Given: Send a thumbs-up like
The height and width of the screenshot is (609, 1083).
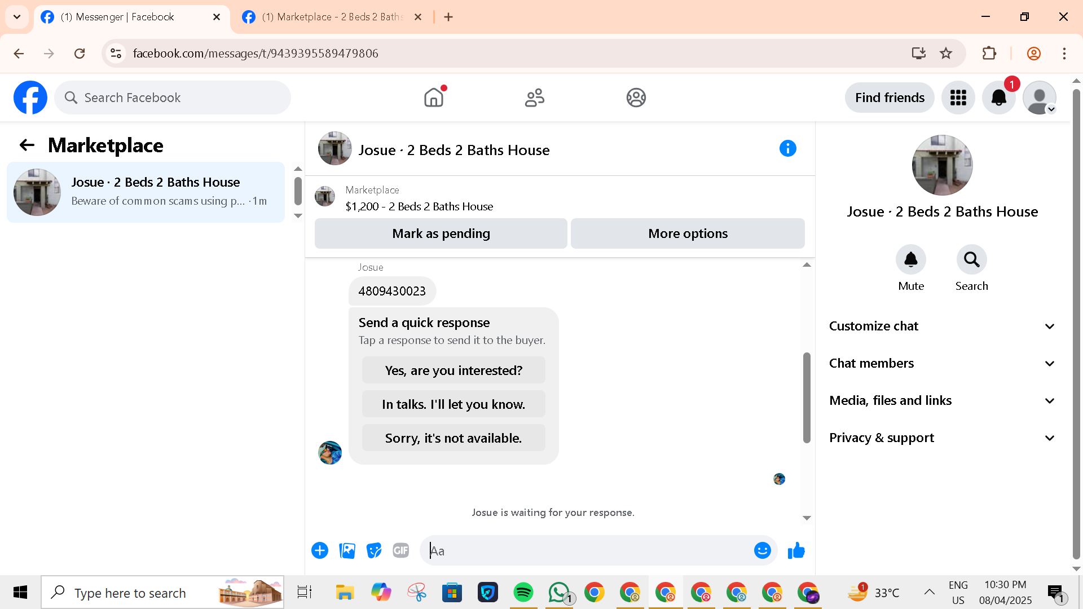Looking at the screenshot, I should [796, 550].
